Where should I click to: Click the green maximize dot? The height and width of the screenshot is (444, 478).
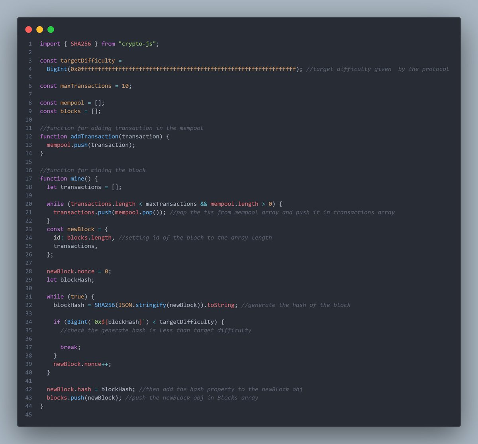click(51, 29)
